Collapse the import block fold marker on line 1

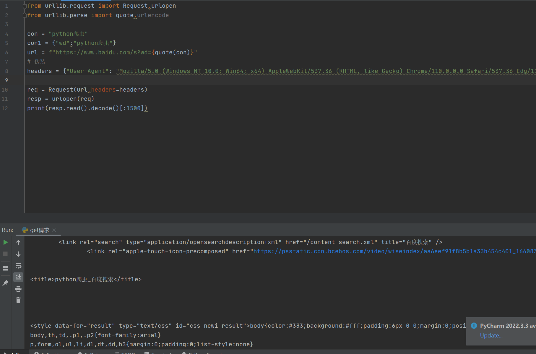(25, 6)
